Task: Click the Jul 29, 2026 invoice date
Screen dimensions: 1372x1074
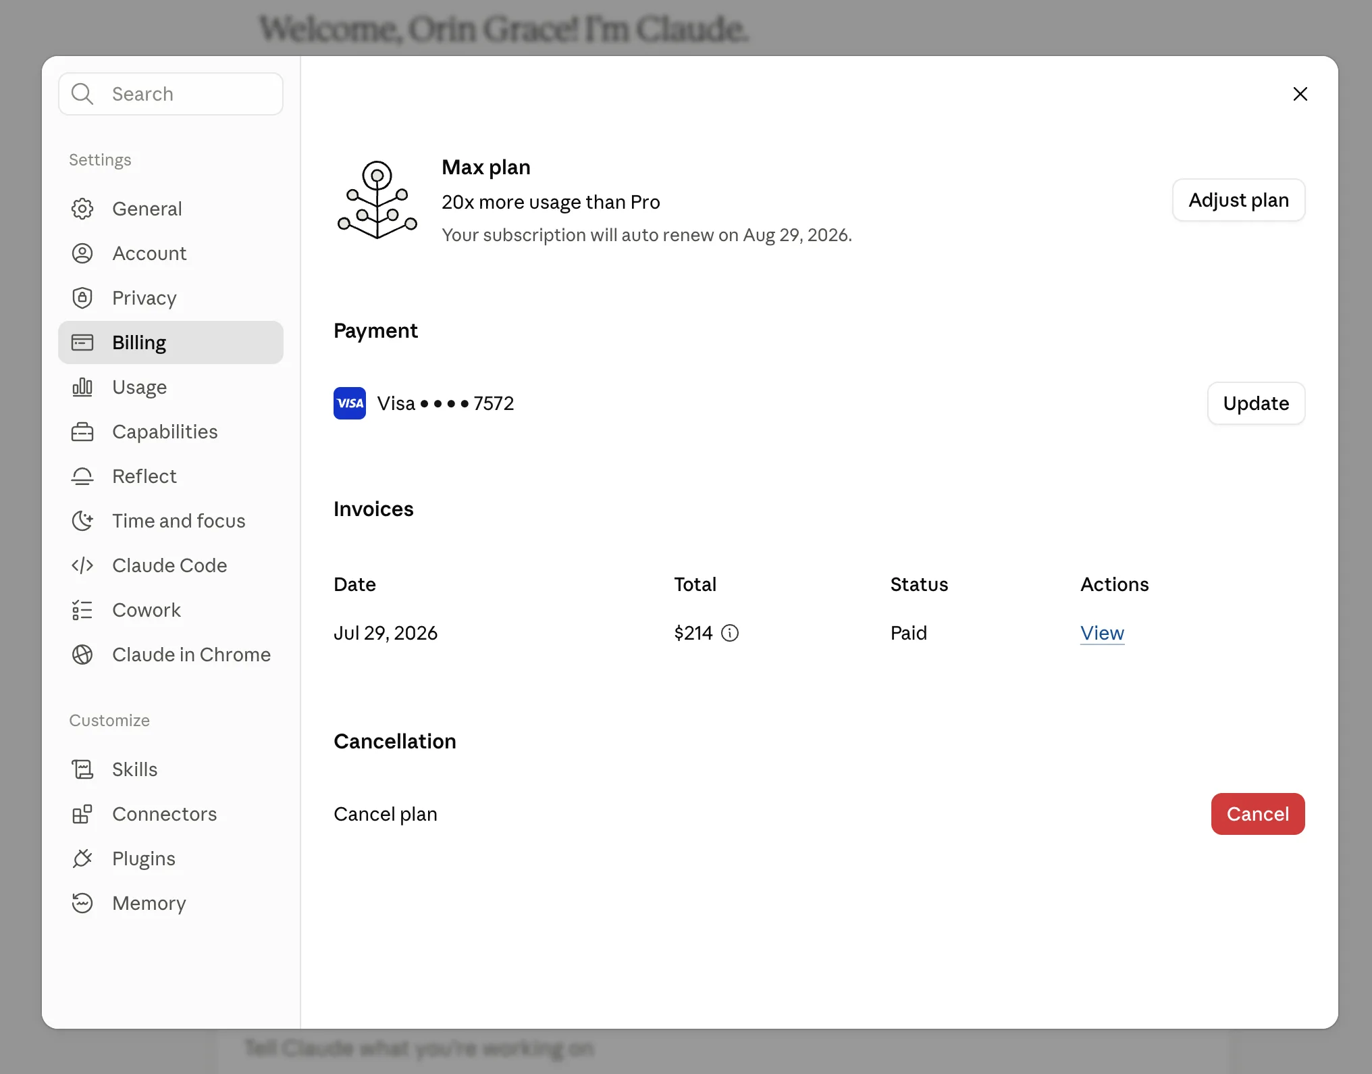Action: pos(386,633)
